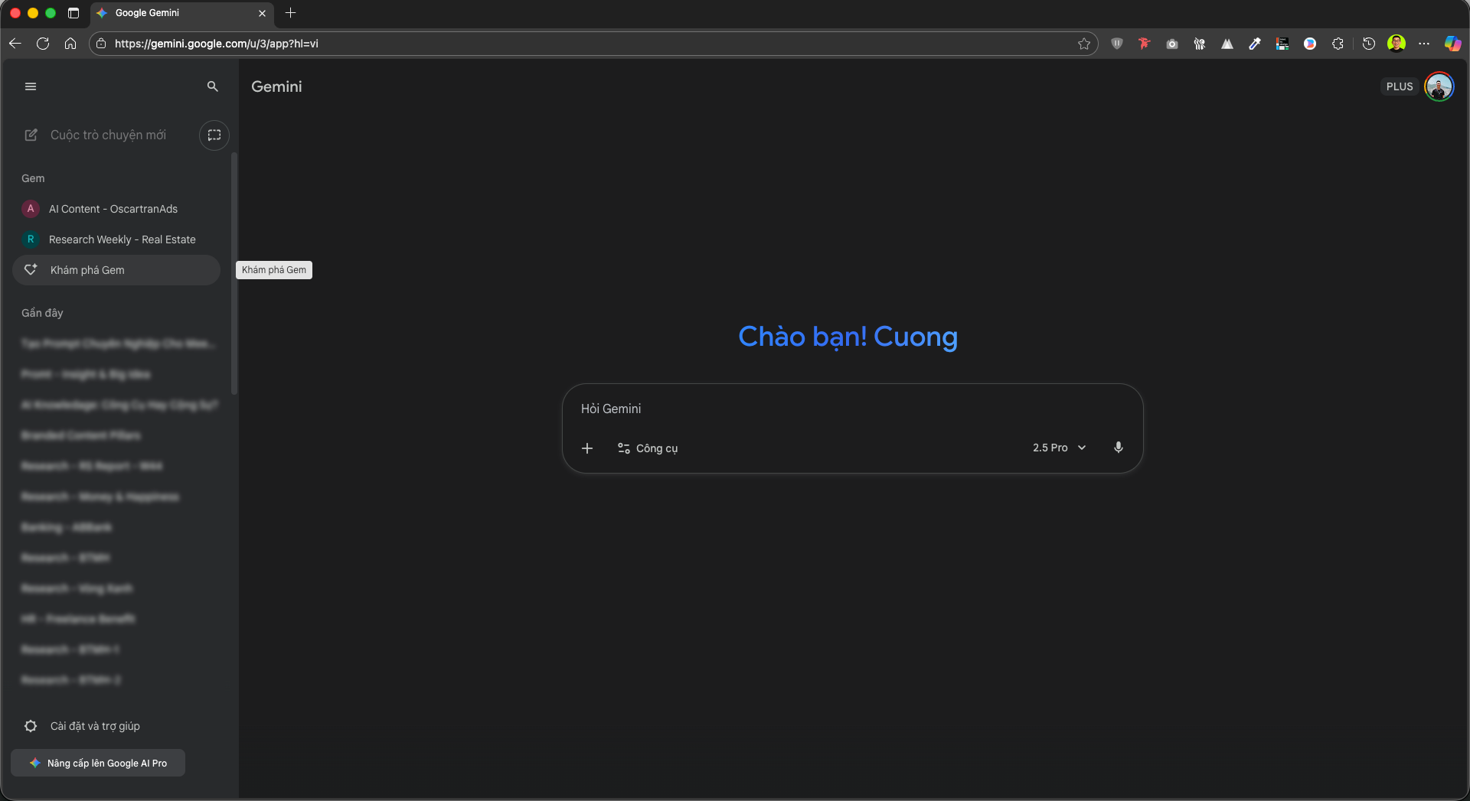Viewport: 1470px width, 801px height.
Task: Open a new browser tab
Action: [290, 13]
